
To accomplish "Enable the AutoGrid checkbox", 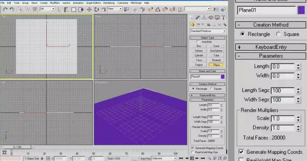I will point(198,42).
